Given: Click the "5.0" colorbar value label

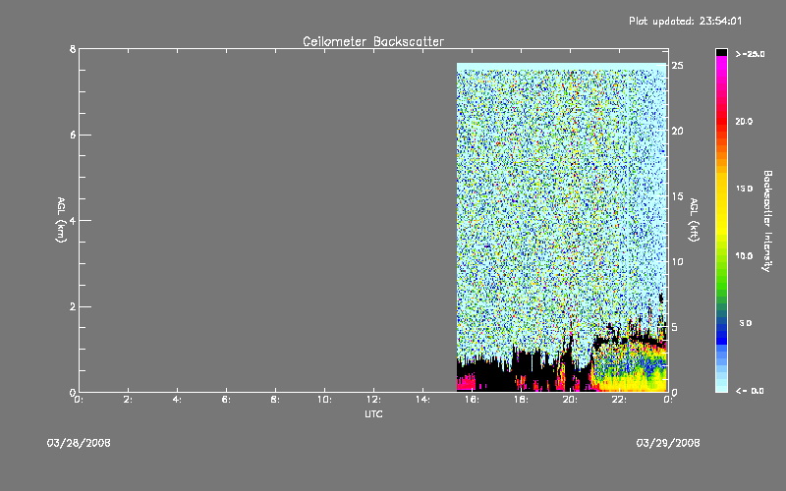Looking at the screenshot, I should 746,323.
